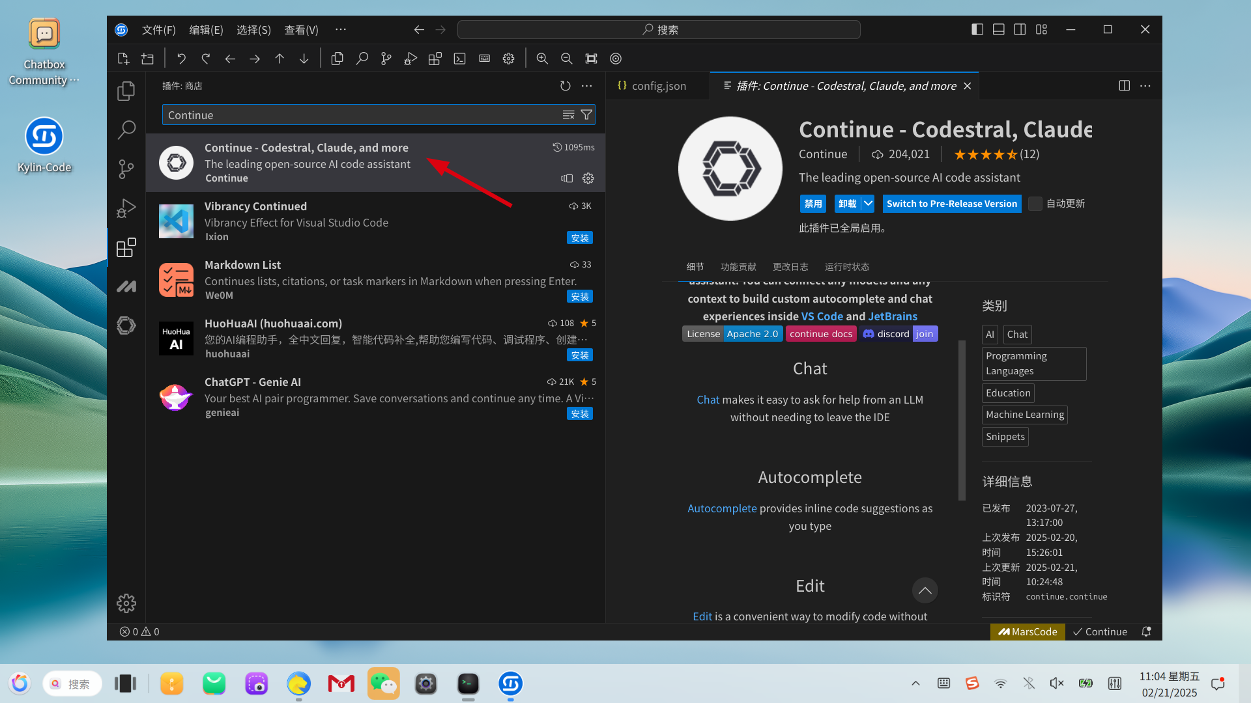Image resolution: width=1251 pixels, height=703 pixels.
Task: Open Source Control in activity bar
Action: coord(126,169)
